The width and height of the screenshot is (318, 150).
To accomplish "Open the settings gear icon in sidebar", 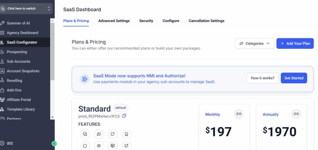I will coord(2,143).
